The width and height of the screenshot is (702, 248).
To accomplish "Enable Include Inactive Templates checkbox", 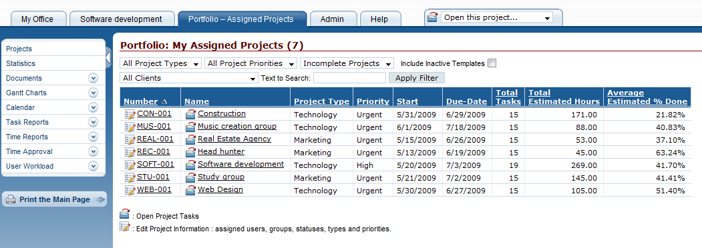I will tap(492, 63).
